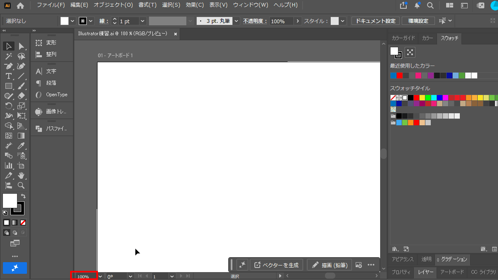
Task: Toggle swatch thumbnail view in Swatches panel
Action: click(x=410, y=52)
